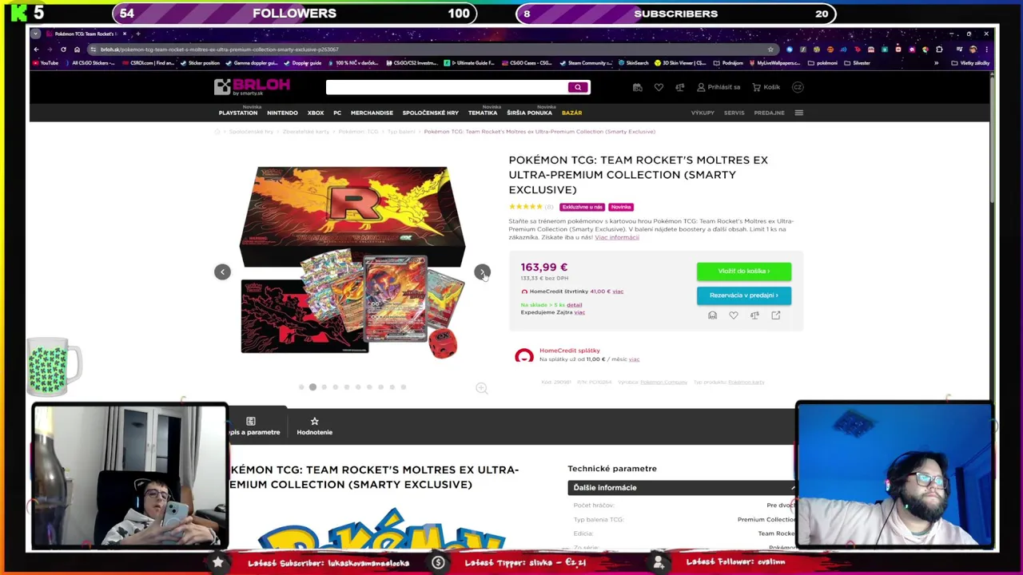Image resolution: width=1023 pixels, height=575 pixels.
Task: Reload the page with browser refresh icon
Action: tap(63, 50)
